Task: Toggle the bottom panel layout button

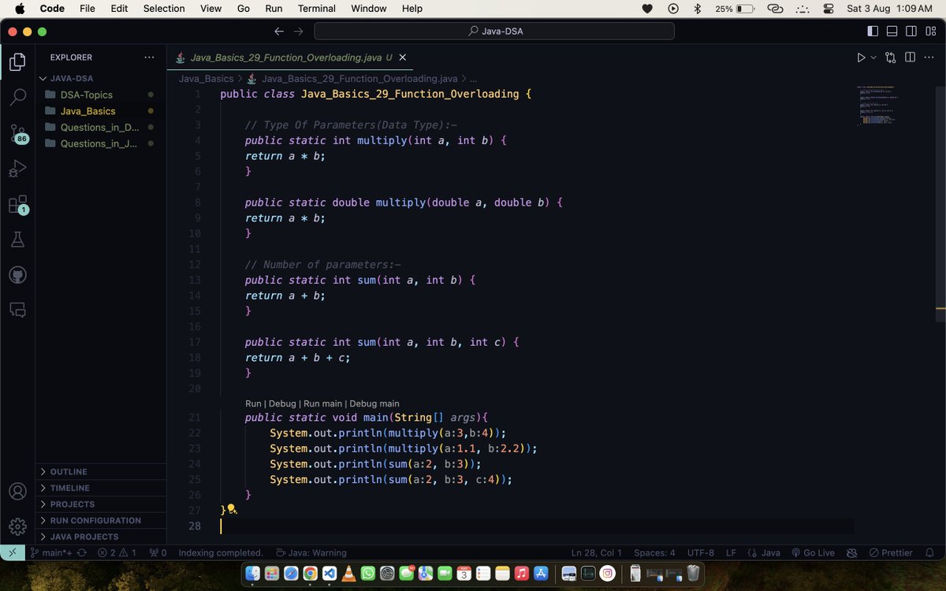Action: tap(892, 32)
